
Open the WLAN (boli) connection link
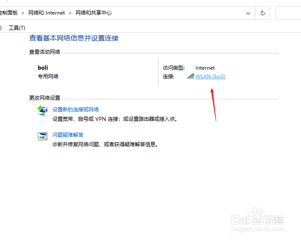[x=210, y=77]
